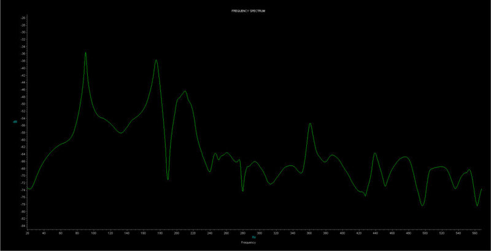
Task: Click the 400 tick on frequency axis
Action: pos(342,233)
